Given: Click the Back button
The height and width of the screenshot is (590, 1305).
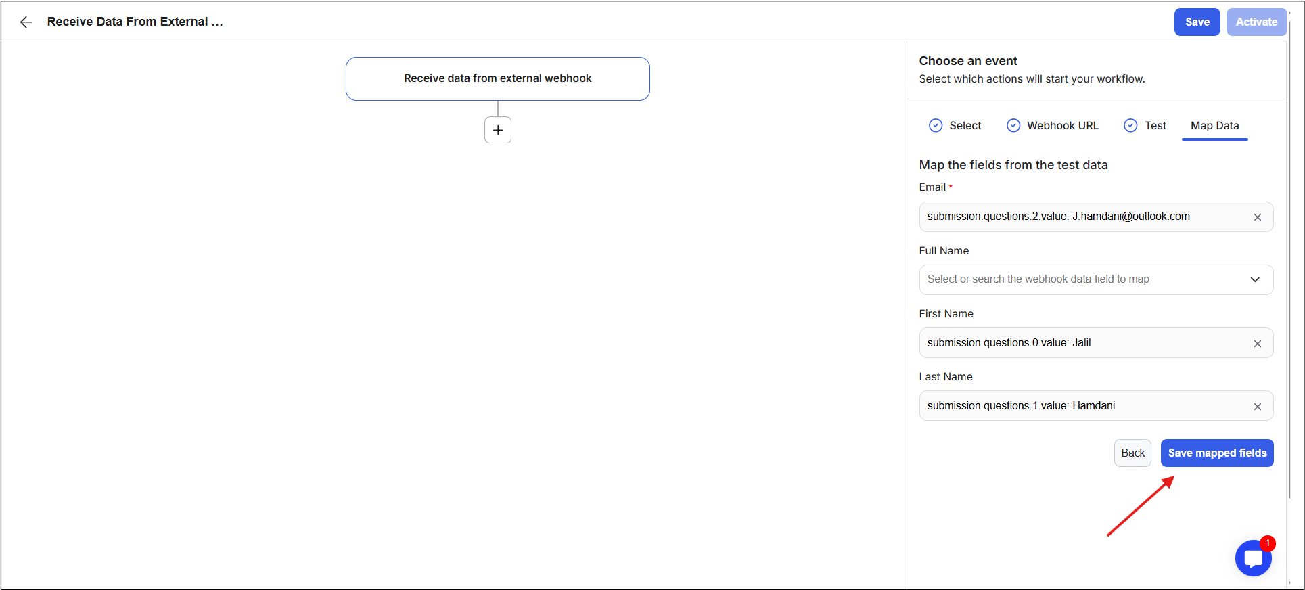Looking at the screenshot, I should [1132, 453].
